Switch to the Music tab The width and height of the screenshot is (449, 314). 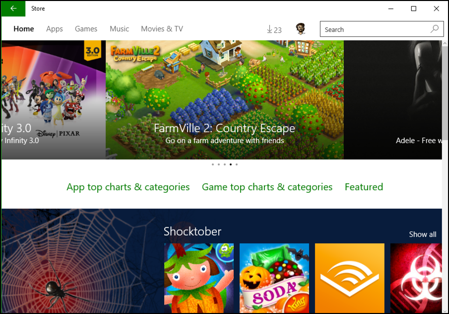click(x=120, y=29)
